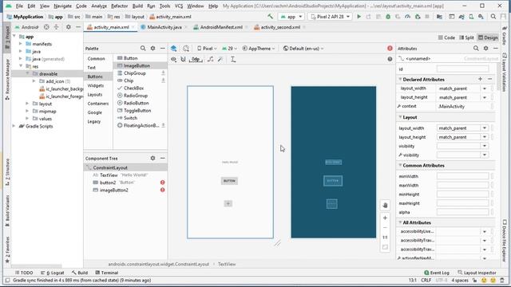511x287 pixels.
Task: Click the orientation icon beside the design surface button
Action: [186, 49]
